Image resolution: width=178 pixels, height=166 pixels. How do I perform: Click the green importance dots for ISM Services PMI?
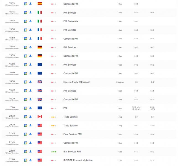54,152
